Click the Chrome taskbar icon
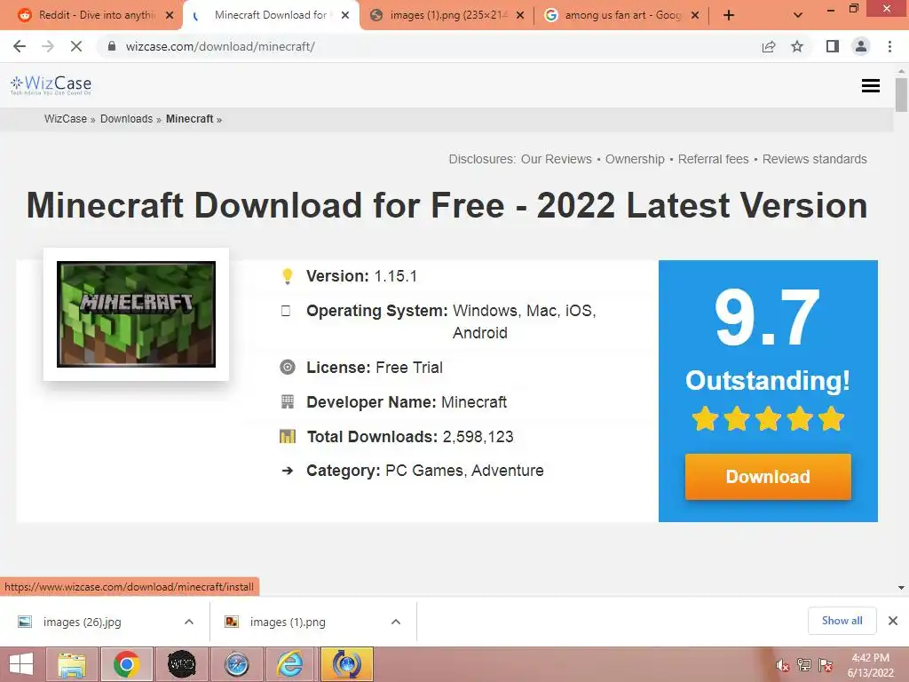 127,664
